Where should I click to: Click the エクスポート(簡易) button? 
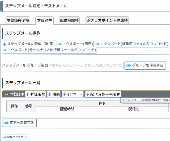(75, 44)
